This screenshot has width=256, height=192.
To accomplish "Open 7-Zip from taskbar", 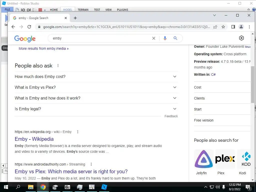I will (67, 187).
